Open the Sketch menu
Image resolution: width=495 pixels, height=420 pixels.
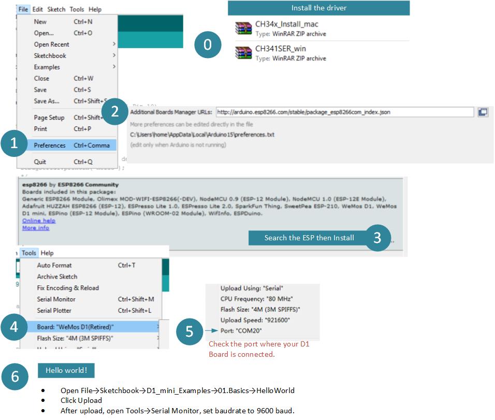click(x=56, y=9)
